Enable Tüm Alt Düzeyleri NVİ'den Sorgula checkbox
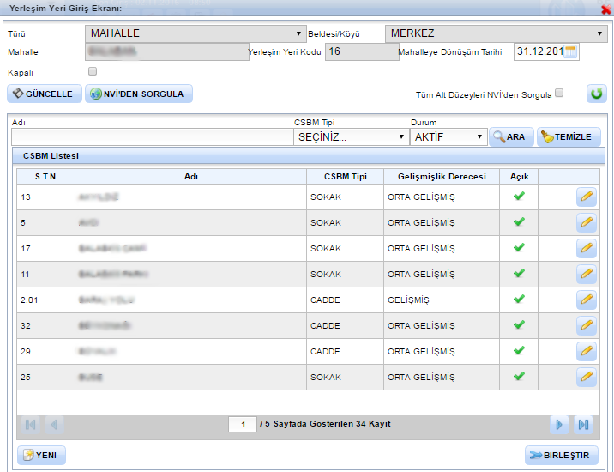Image resolution: width=614 pixels, height=472 pixels. coord(559,93)
